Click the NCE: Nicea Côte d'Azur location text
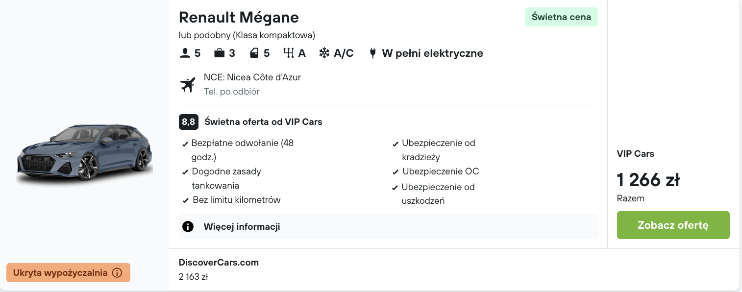Image resolution: width=742 pixels, height=292 pixels. tap(252, 77)
